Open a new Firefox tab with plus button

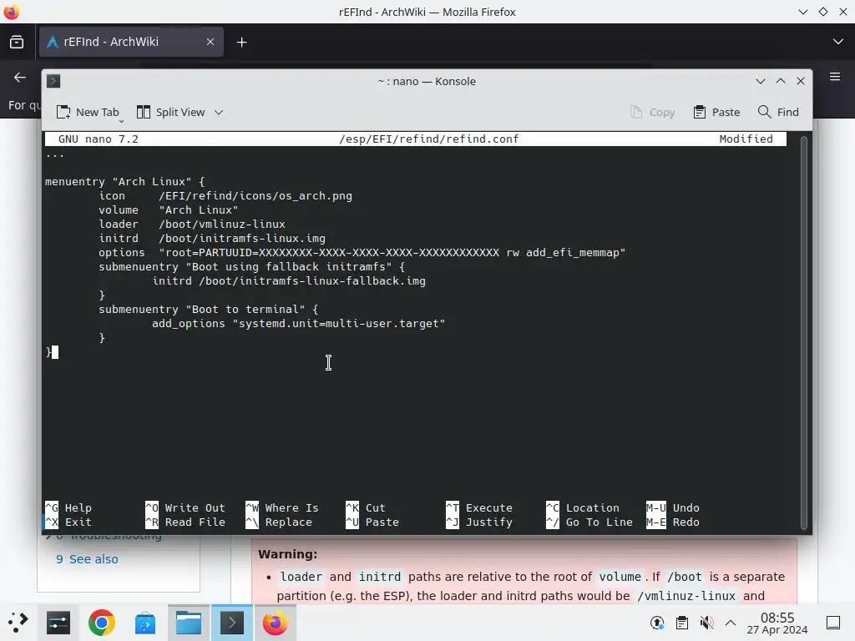point(241,42)
